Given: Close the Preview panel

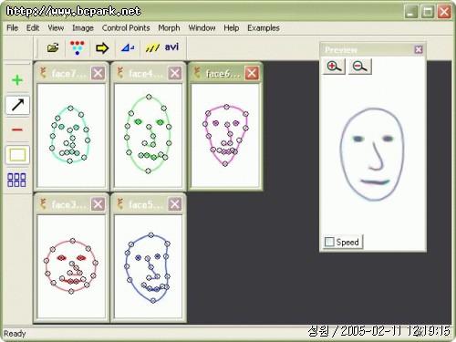Looking at the screenshot, I should click(419, 49).
